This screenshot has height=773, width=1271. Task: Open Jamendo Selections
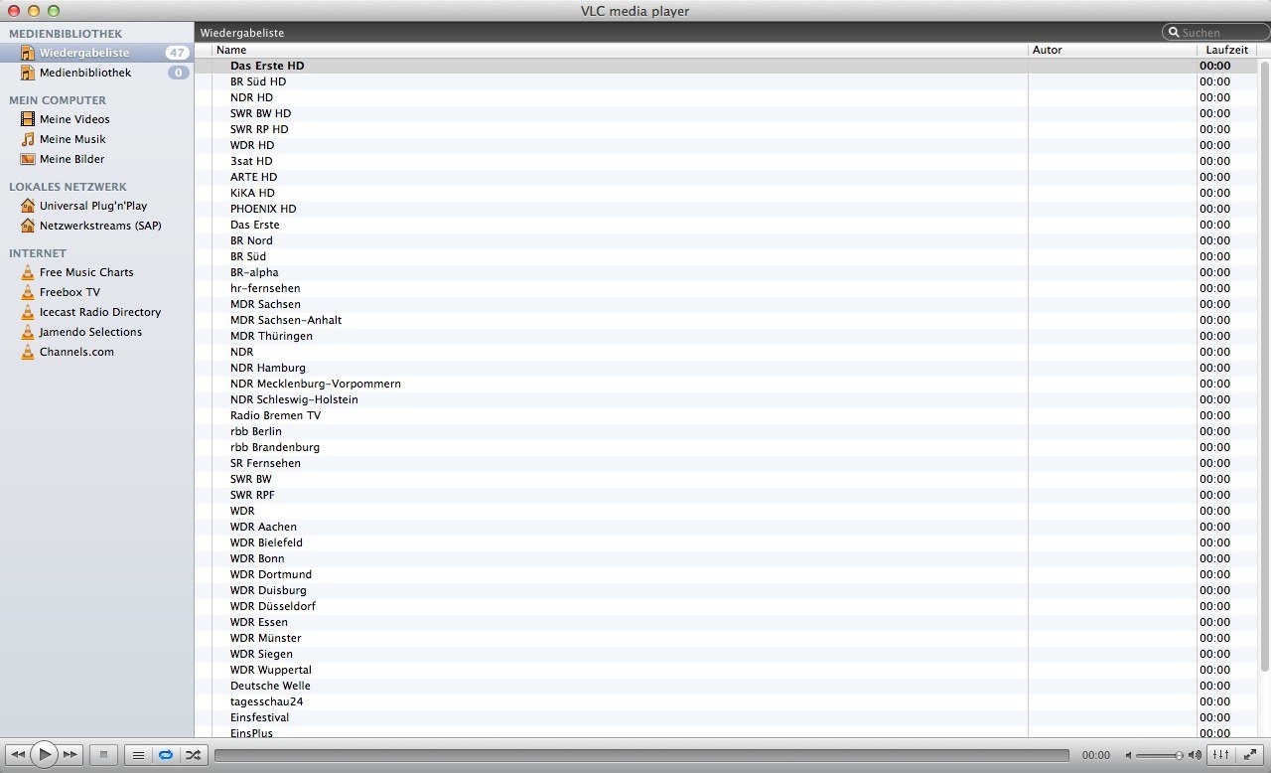(x=96, y=332)
